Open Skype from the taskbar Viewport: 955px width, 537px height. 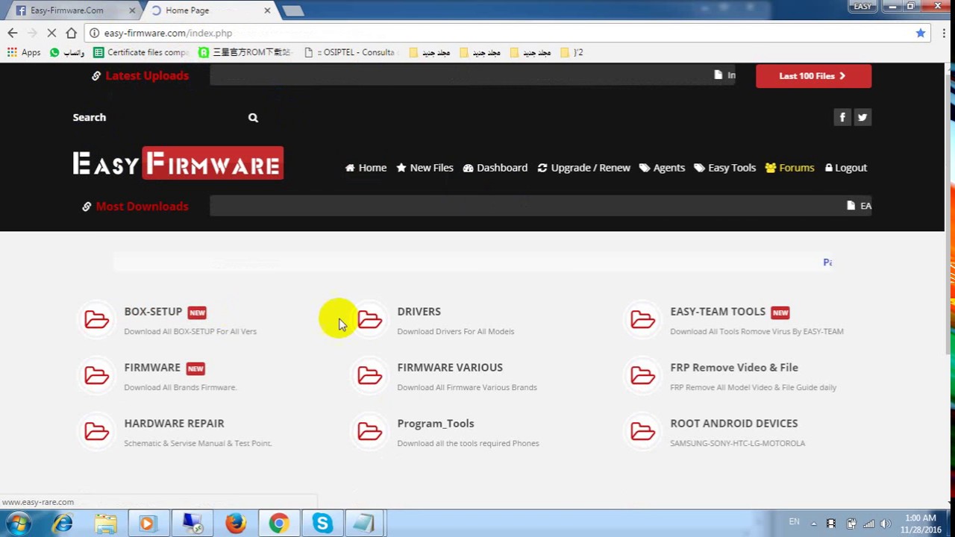click(x=322, y=524)
